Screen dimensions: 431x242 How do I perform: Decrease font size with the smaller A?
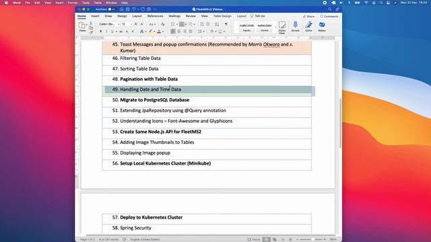pos(142,24)
